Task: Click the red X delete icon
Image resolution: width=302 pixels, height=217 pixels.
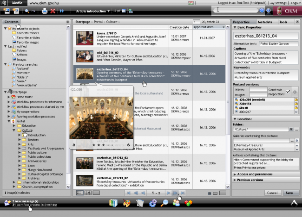Action: [53, 11]
